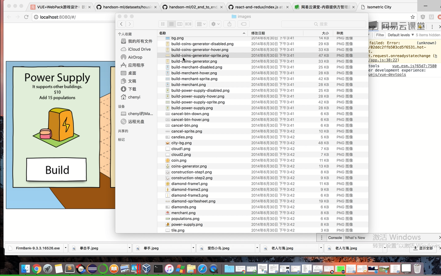441x276 pixels.
Task: Open 应用程序 in Finder sidebar
Action: 133,65
